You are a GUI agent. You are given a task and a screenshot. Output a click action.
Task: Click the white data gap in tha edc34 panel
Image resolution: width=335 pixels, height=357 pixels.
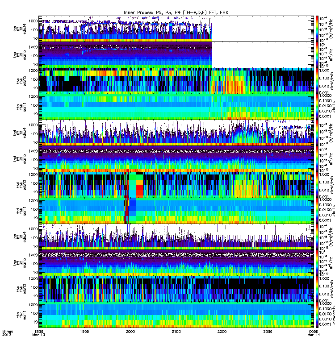click(x=263, y=29)
